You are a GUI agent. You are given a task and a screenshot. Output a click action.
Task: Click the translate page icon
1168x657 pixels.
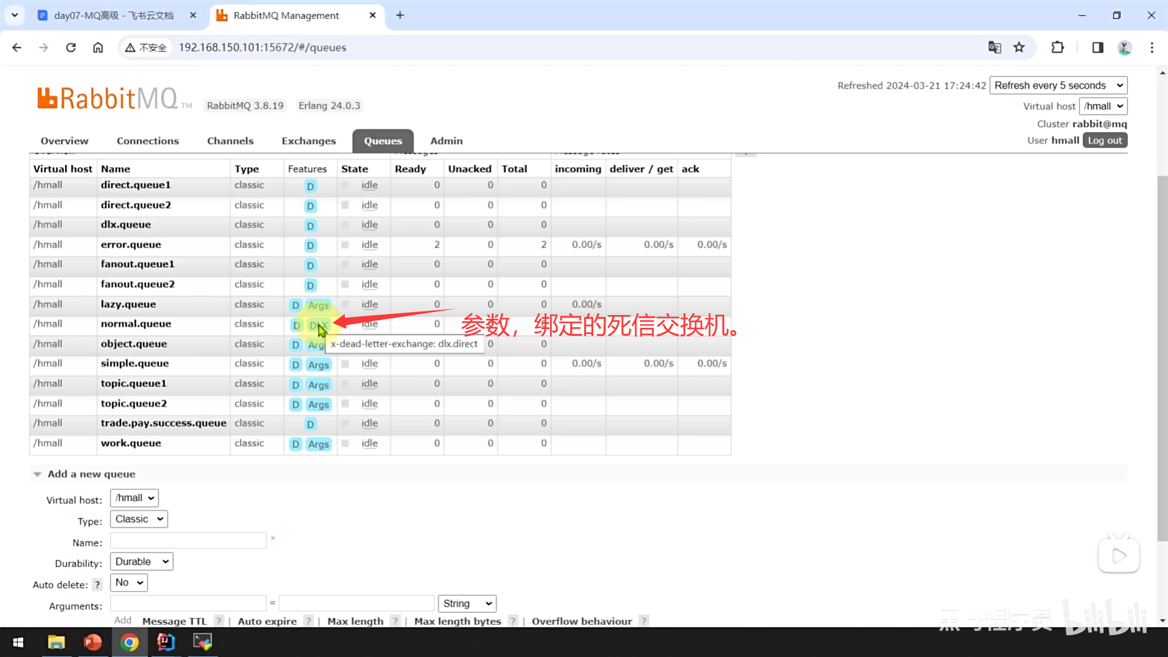pos(995,47)
